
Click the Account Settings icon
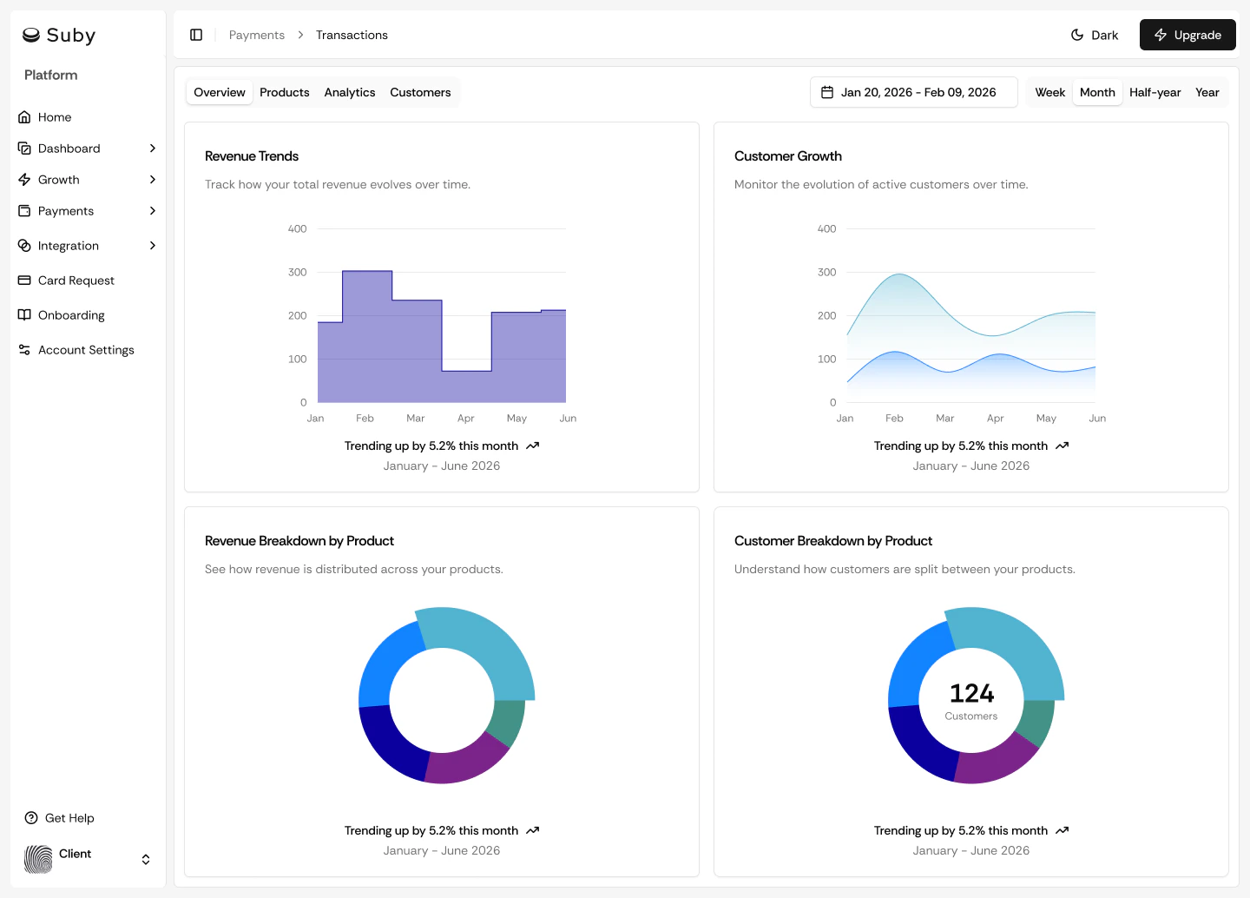(x=24, y=349)
